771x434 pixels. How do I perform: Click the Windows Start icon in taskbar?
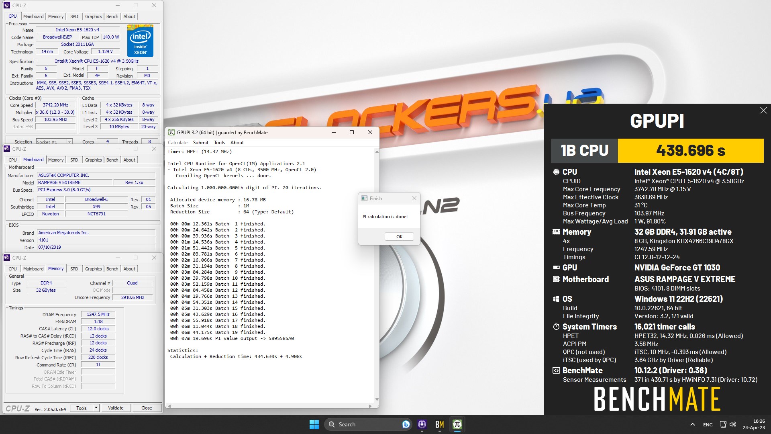(314, 424)
